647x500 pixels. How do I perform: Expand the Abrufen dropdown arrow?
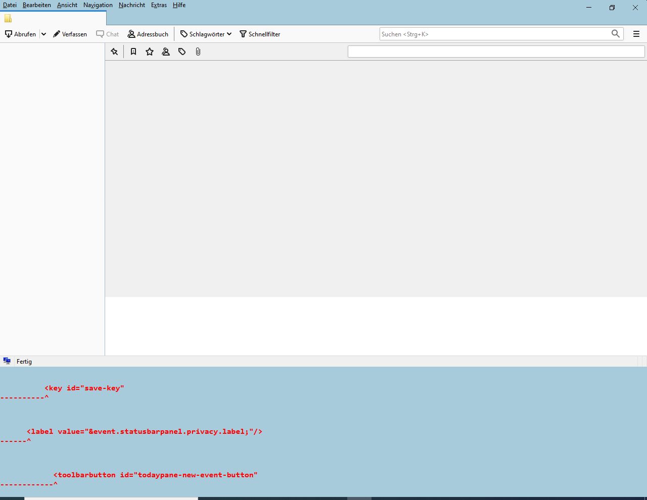(43, 34)
